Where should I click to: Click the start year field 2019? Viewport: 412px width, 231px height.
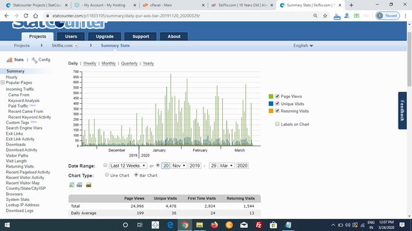click(194, 166)
